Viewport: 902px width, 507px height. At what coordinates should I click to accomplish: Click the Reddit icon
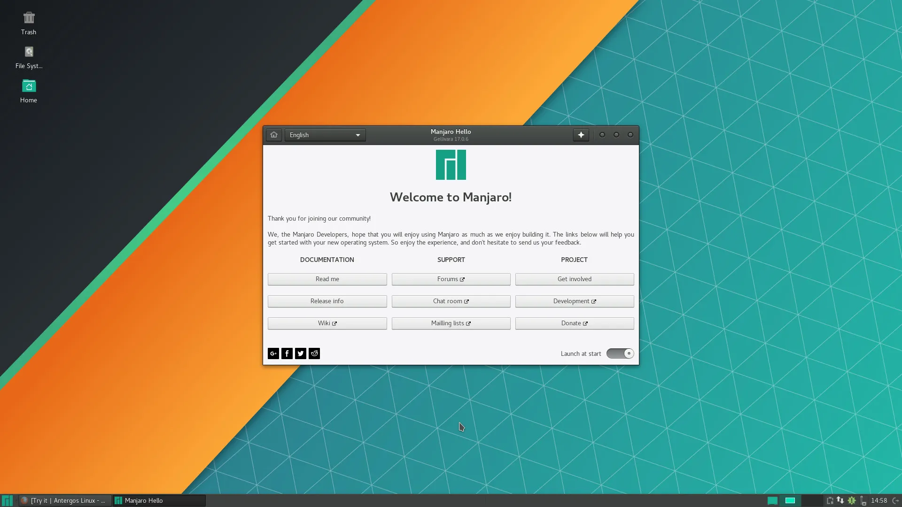pyautogui.click(x=314, y=353)
